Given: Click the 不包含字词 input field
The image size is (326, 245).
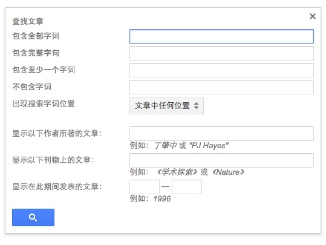Looking at the screenshot, I should coord(221,87).
